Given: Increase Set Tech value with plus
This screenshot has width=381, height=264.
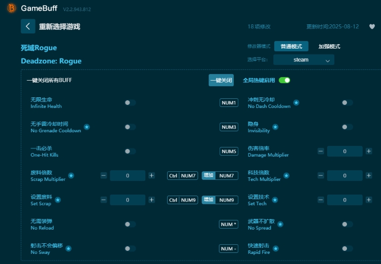Looking at the screenshot, I should [x=369, y=200].
